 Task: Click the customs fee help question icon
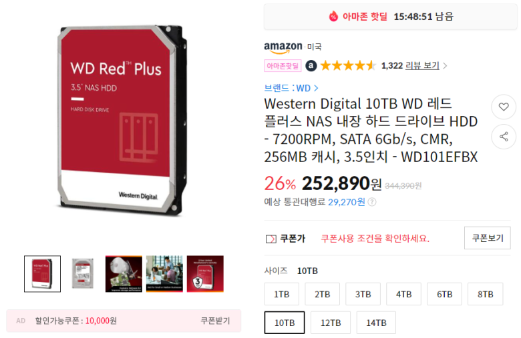pyautogui.click(x=372, y=202)
